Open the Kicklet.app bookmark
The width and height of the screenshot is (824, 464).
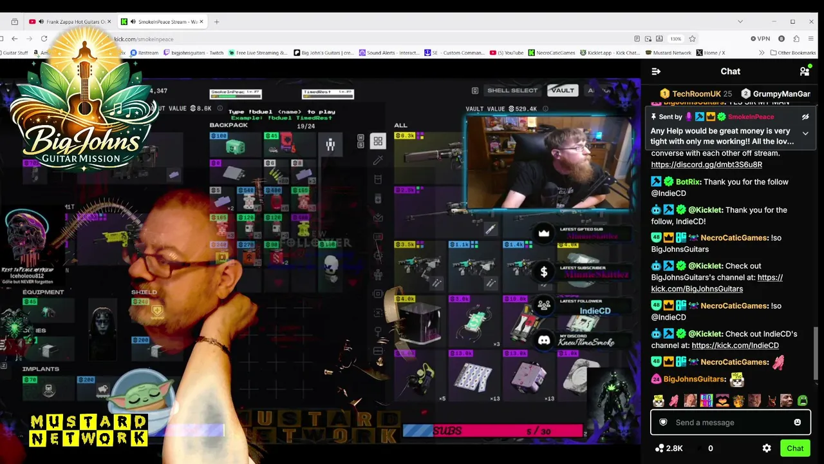click(x=610, y=53)
